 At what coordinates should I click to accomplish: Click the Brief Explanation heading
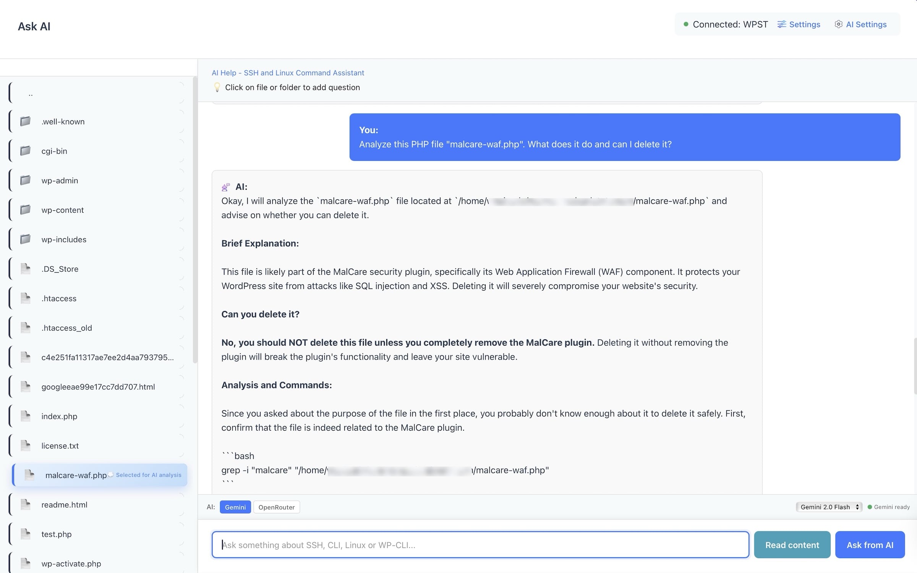pyautogui.click(x=260, y=243)
